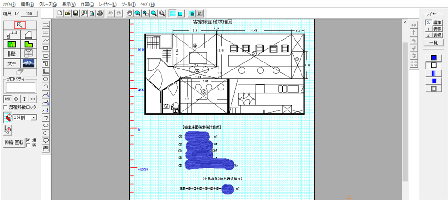Enable the 部屋移動ロック checkbox

pyautogui.click(x=6, y=107)
